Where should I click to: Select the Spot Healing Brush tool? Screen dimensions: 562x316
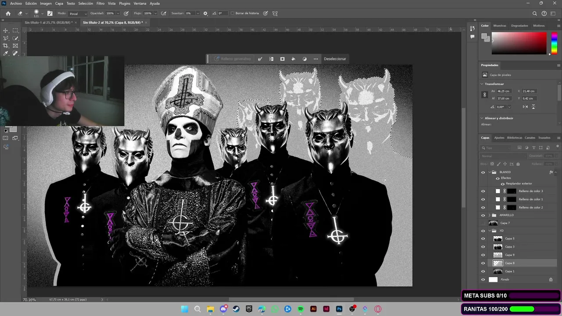click(x=15, y=53)
